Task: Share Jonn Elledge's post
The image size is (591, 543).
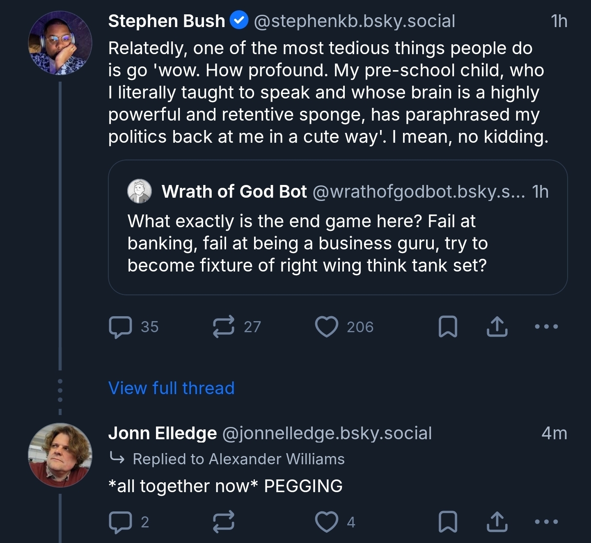Action: 497,522
